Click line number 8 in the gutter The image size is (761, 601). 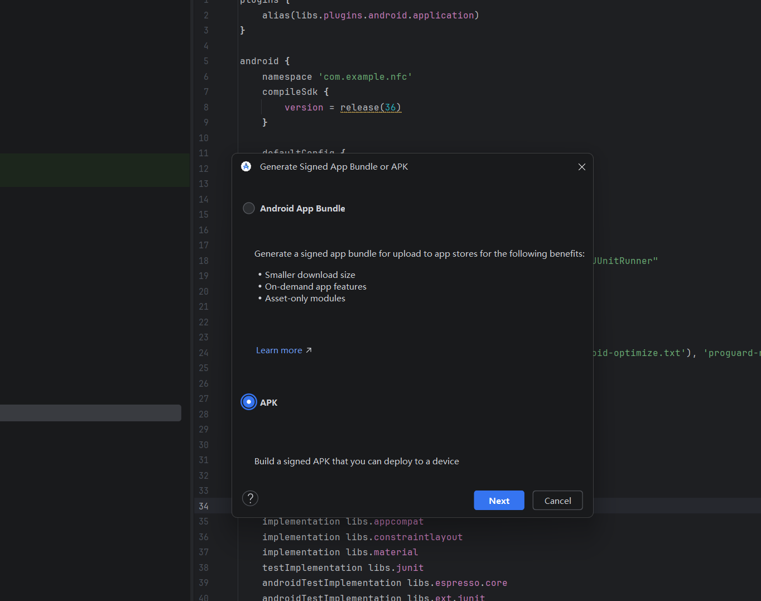pos(206,107)
